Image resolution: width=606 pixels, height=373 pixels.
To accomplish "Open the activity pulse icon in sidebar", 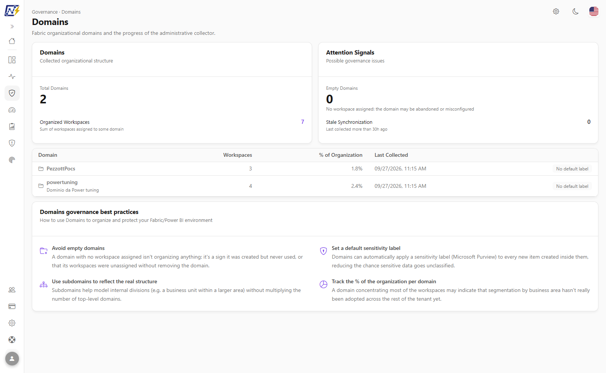I will coord(12,76).
